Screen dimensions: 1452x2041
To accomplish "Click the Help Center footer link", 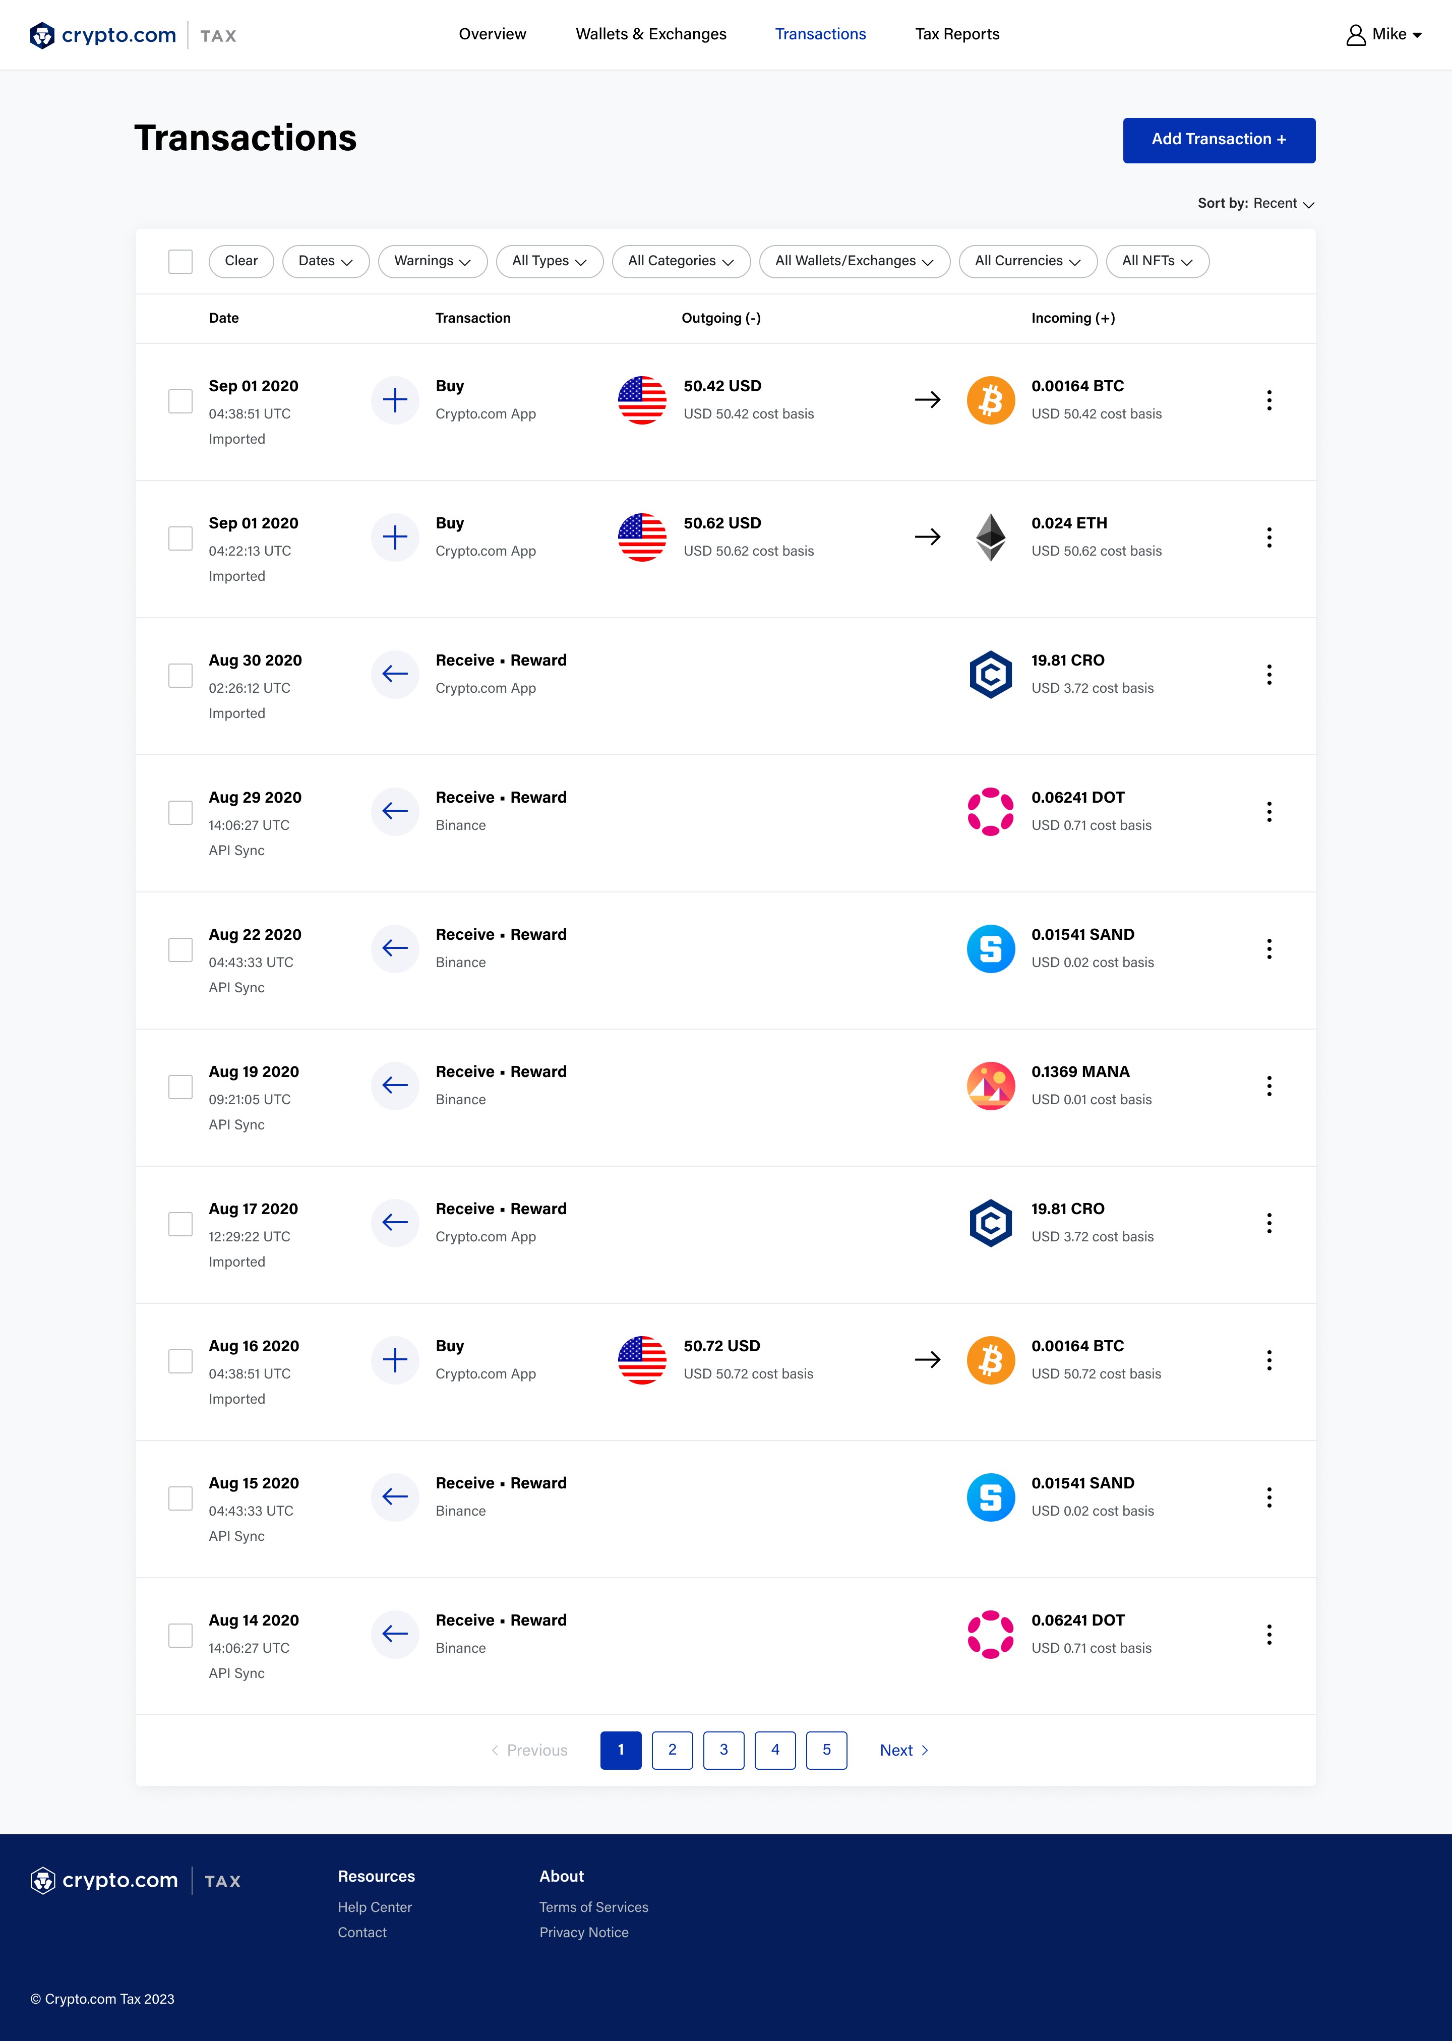I will pos(375,1907).
